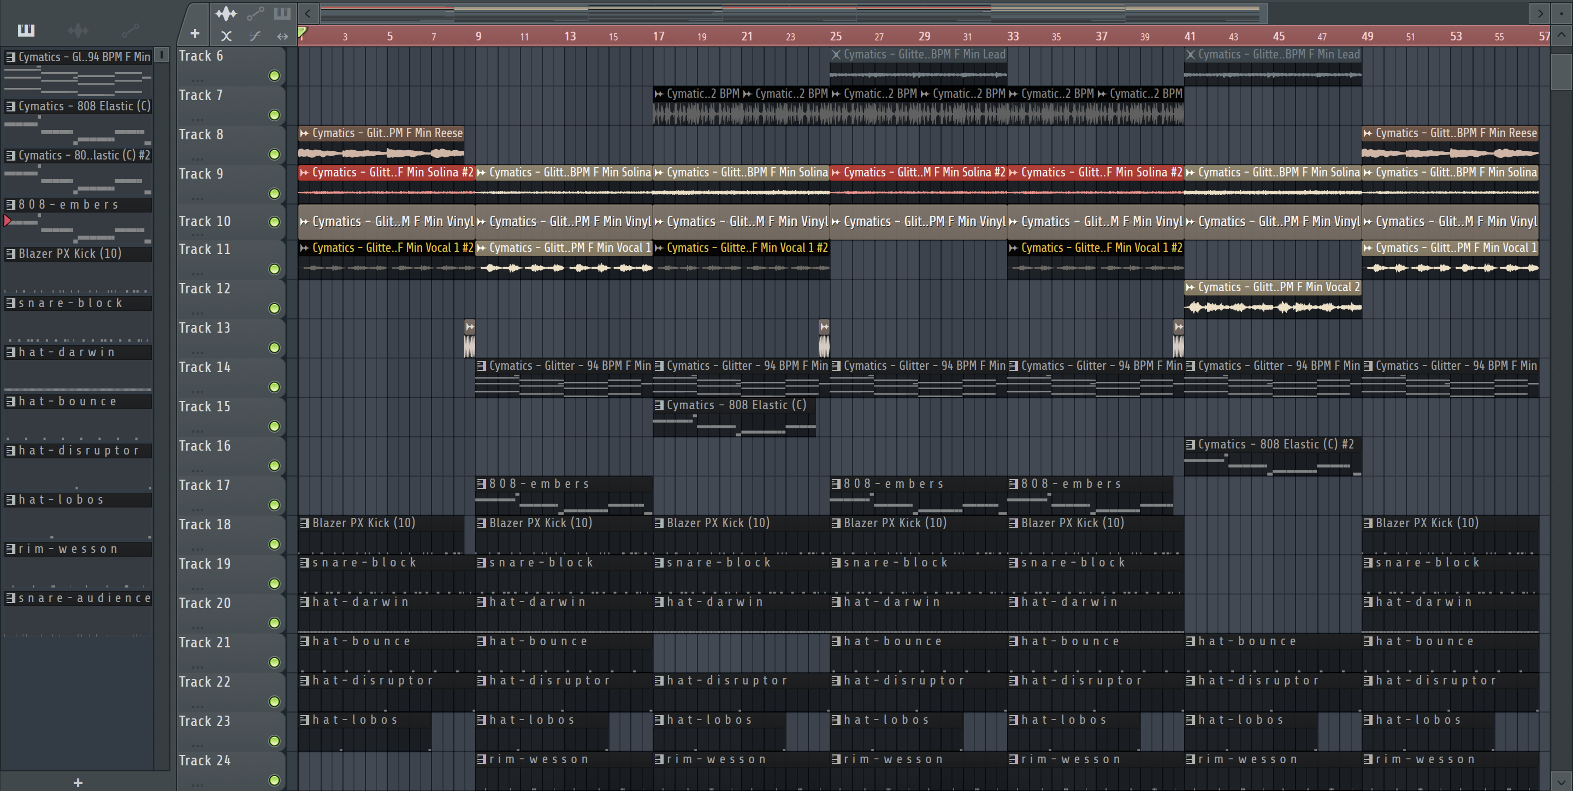Select the short audio clip on Track 13 near bar 9
1573x791 pixels.
[470, 338]
